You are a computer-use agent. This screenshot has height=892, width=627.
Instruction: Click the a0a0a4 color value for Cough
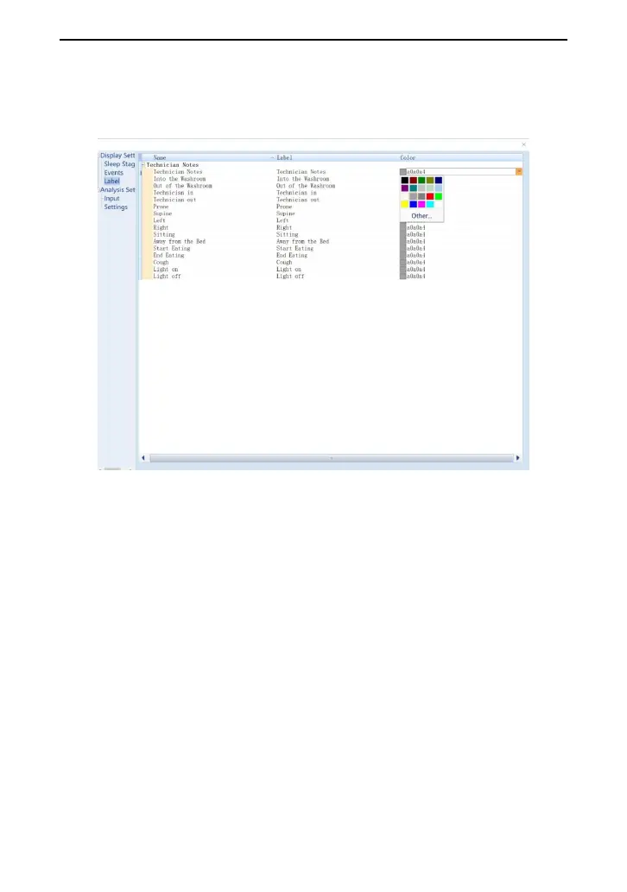click(x=416, y=262)
